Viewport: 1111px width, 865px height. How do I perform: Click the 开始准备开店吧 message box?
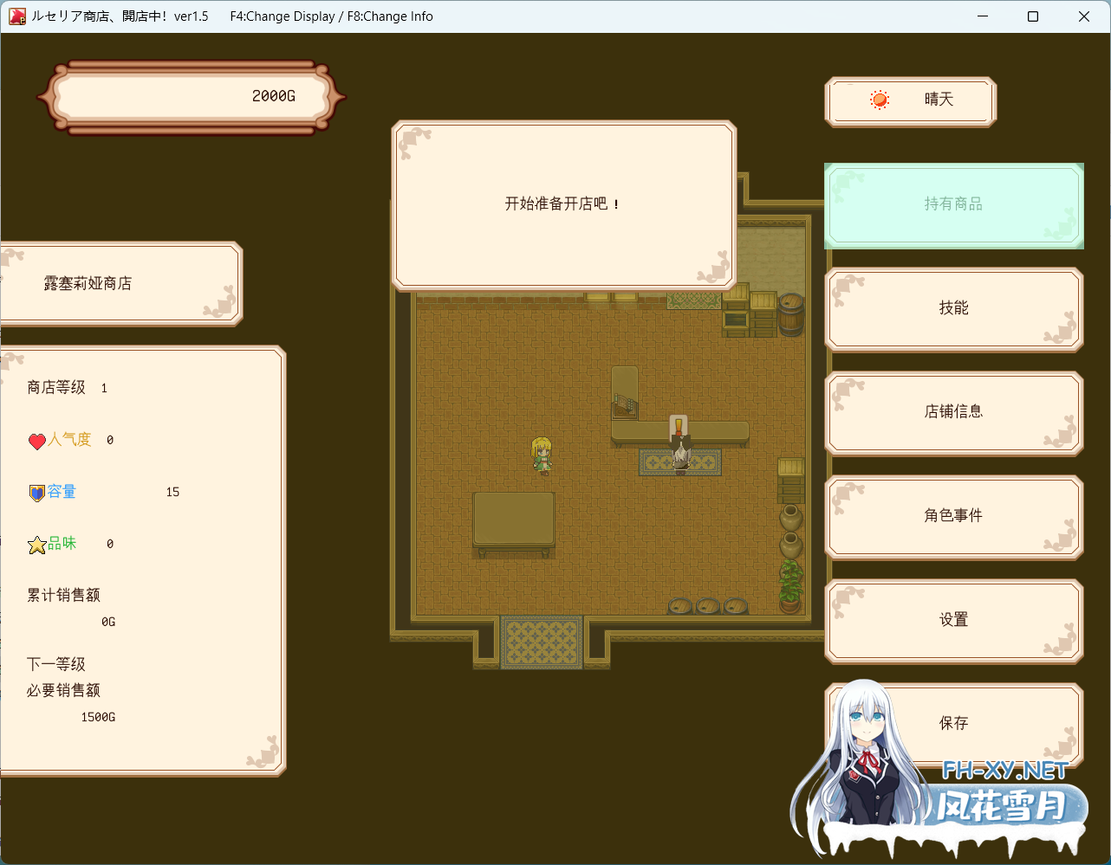[563, 204]
